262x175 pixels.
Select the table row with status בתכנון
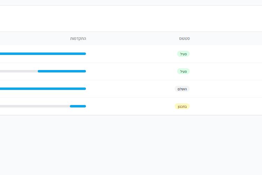[x=131, y=106]
